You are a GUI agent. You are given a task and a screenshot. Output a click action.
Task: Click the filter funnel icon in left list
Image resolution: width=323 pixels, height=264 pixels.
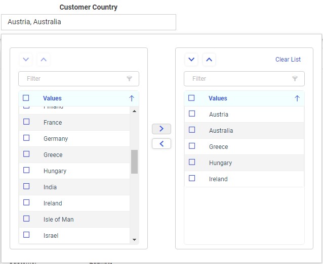(x=130, y=79)
